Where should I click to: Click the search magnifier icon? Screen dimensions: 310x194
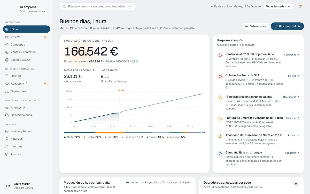pyautogui.click(x=64, y=6)
